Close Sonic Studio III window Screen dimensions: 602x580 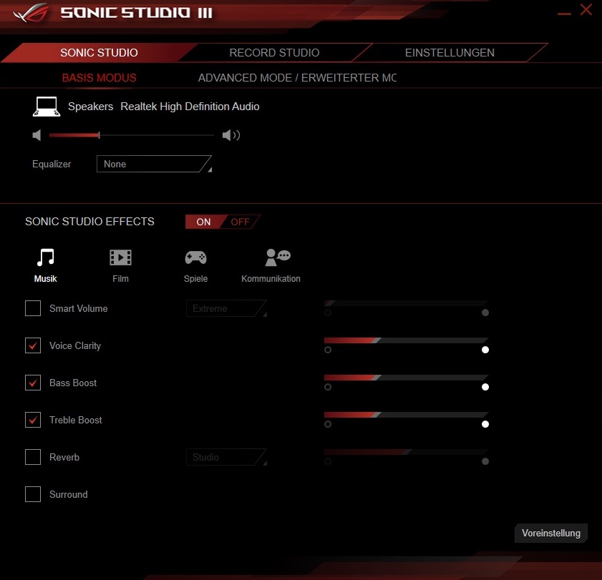point(586,9)
